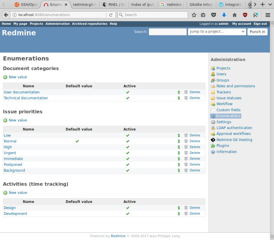Viewport: 274px width, 240px height.
Task: Open Archived repositories in the top menu
Action: pyautogui.click(x=90, y=24)
